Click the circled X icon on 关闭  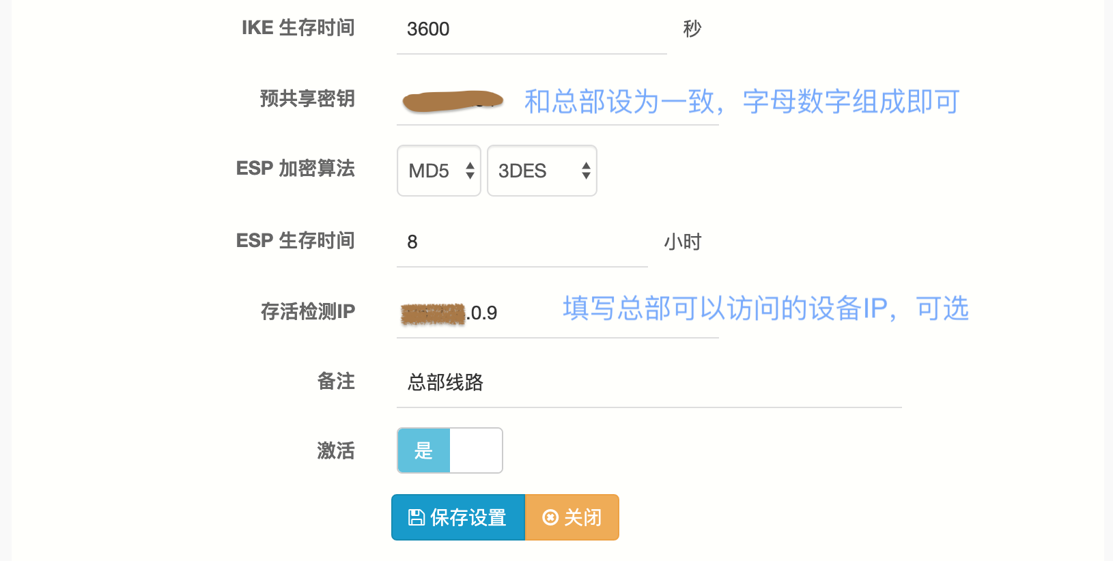click(x=550, y=517)
